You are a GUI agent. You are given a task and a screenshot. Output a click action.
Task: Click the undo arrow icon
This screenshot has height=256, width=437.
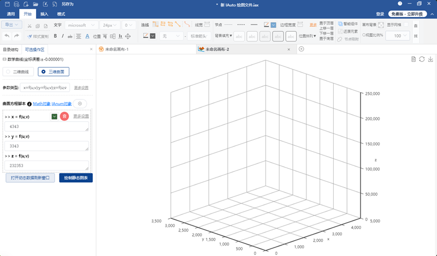coord(7,36)
